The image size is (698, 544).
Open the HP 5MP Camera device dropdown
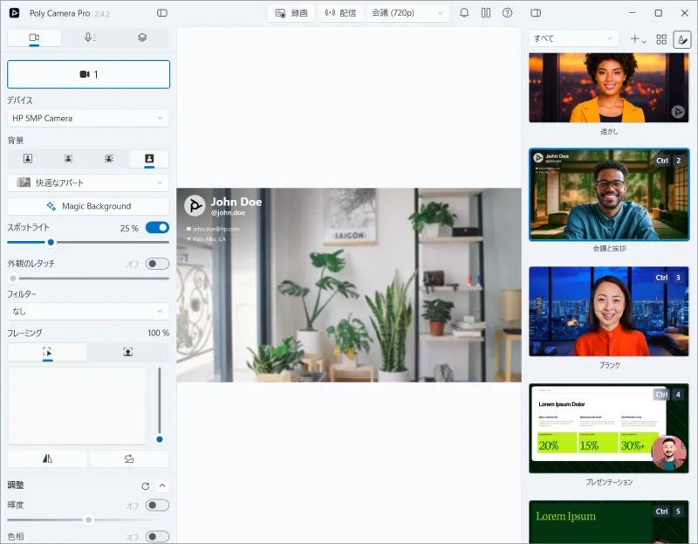[x=88, y=118]
